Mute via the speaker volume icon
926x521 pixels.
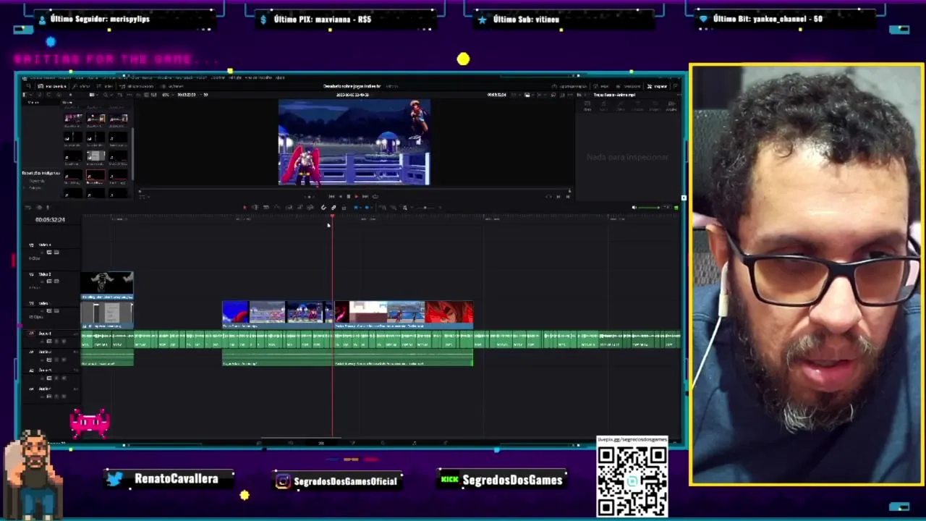(634, 208)
